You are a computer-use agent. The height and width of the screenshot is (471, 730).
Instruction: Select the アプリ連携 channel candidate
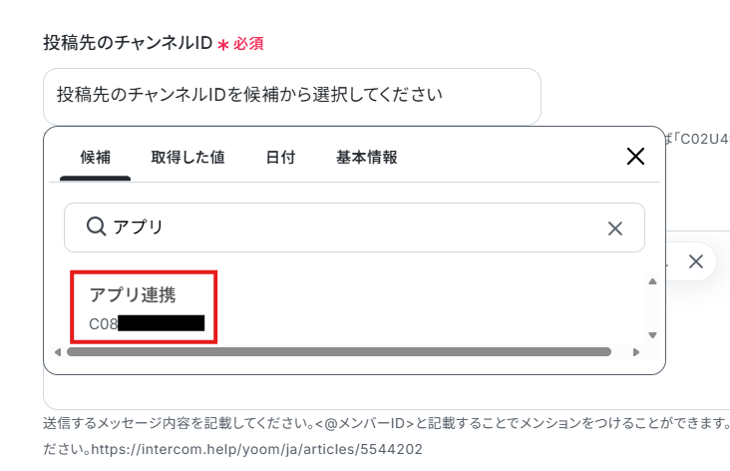(x=144, y=307)
